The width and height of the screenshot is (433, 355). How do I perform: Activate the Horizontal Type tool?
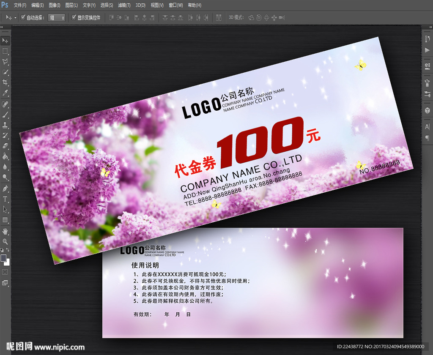pos(5,199)
